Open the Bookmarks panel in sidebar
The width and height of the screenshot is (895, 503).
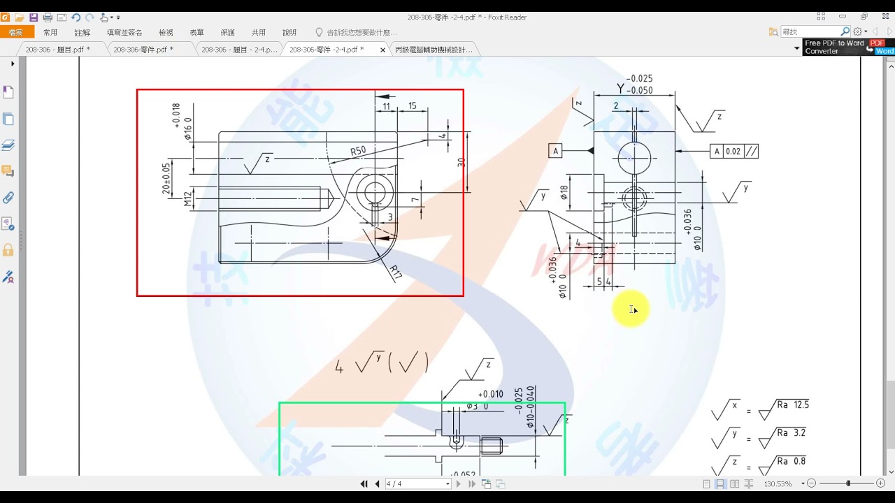8,92
